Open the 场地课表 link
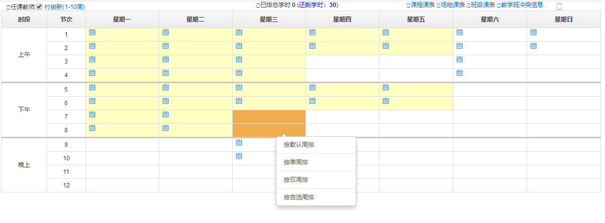The height and width of the screenshot is (223, 605). tap(452, 5)
